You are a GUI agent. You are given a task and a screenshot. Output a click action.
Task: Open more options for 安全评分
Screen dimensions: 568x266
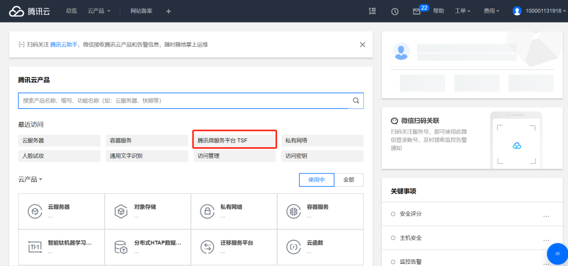click(x=546, y=216)
